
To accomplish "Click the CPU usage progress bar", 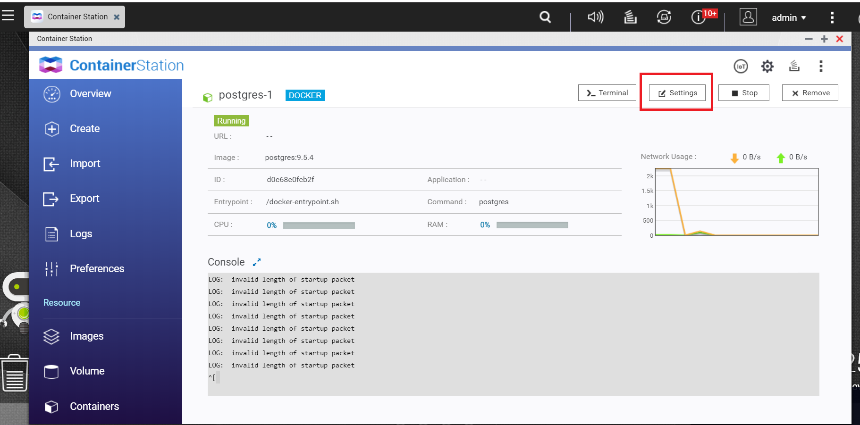I will tap(319, 225).
